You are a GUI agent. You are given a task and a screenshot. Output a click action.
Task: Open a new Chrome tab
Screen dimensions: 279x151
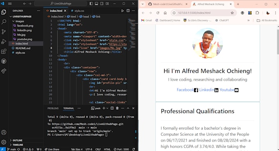[x=238, y=4]
